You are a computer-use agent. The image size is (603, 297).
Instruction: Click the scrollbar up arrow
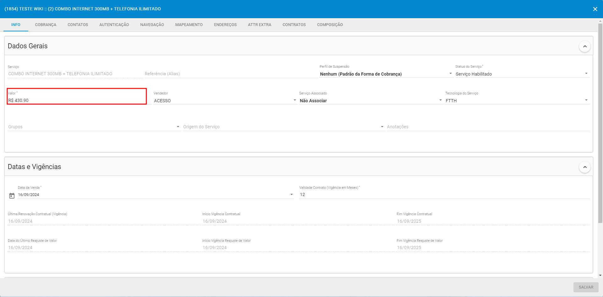(600, 21)
